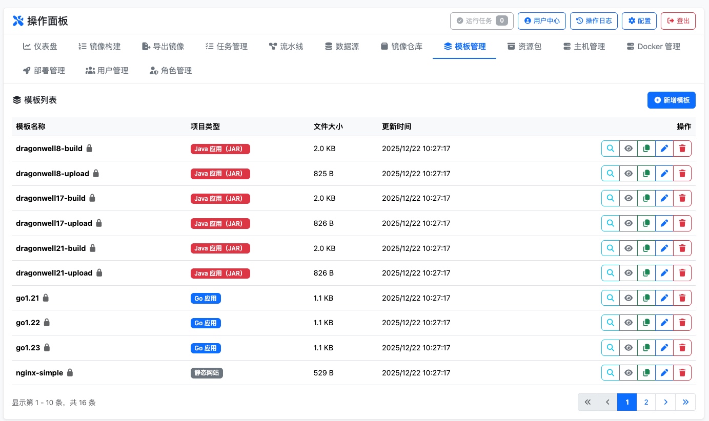Click the search icon for go1.21
Screen dimensions: 709x421
click(610, 298)
